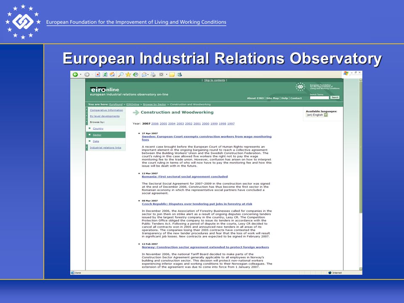Viewport: 404px width, 303px height.
Task: Select Country under Browse by
Action: click(x=98, y=128)
